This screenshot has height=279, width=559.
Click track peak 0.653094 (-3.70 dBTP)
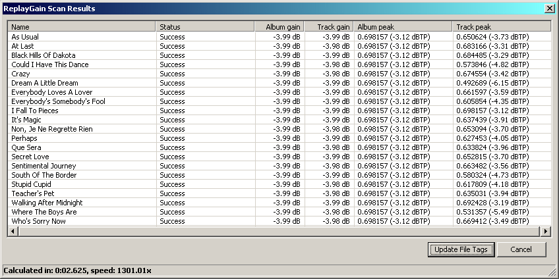coord(492,129)
